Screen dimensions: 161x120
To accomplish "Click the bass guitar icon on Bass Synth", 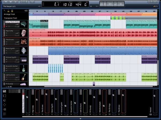I will [x=24, y=51].
